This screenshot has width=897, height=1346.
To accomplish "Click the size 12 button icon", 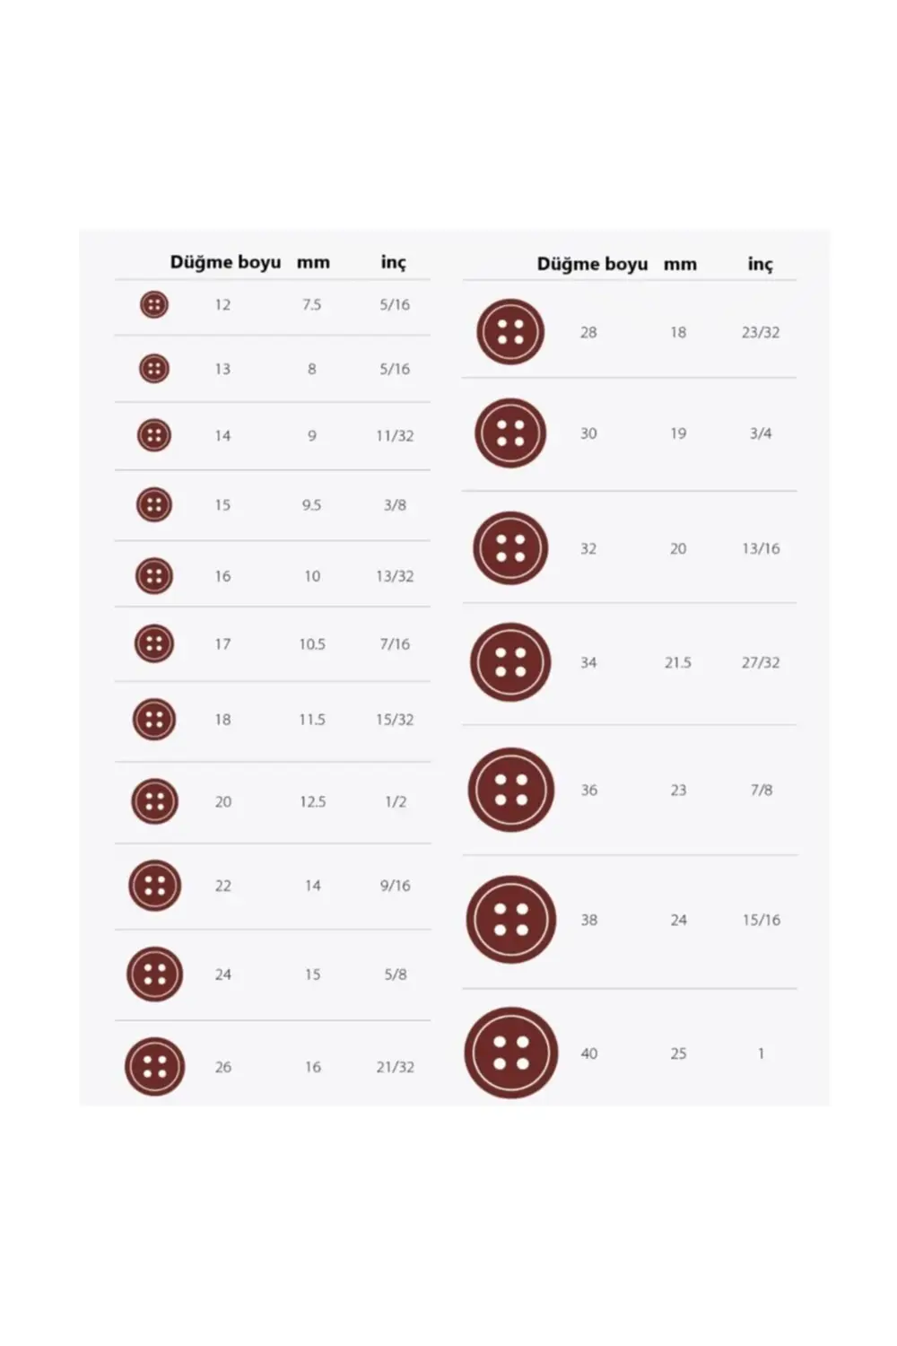I will point(154,305).
